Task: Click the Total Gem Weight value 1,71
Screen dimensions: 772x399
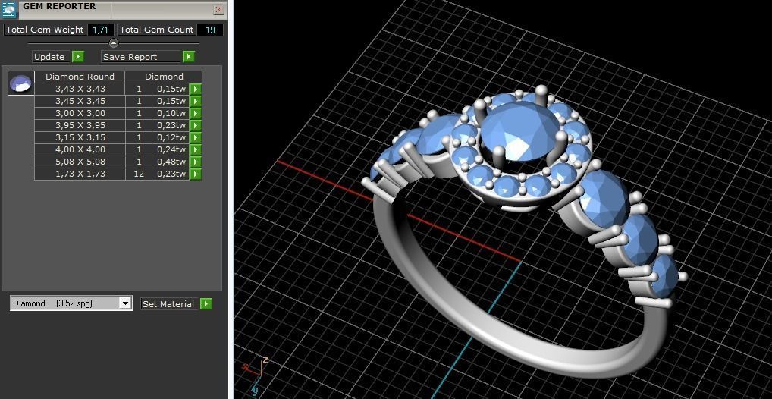Action: tap(100, 30)
